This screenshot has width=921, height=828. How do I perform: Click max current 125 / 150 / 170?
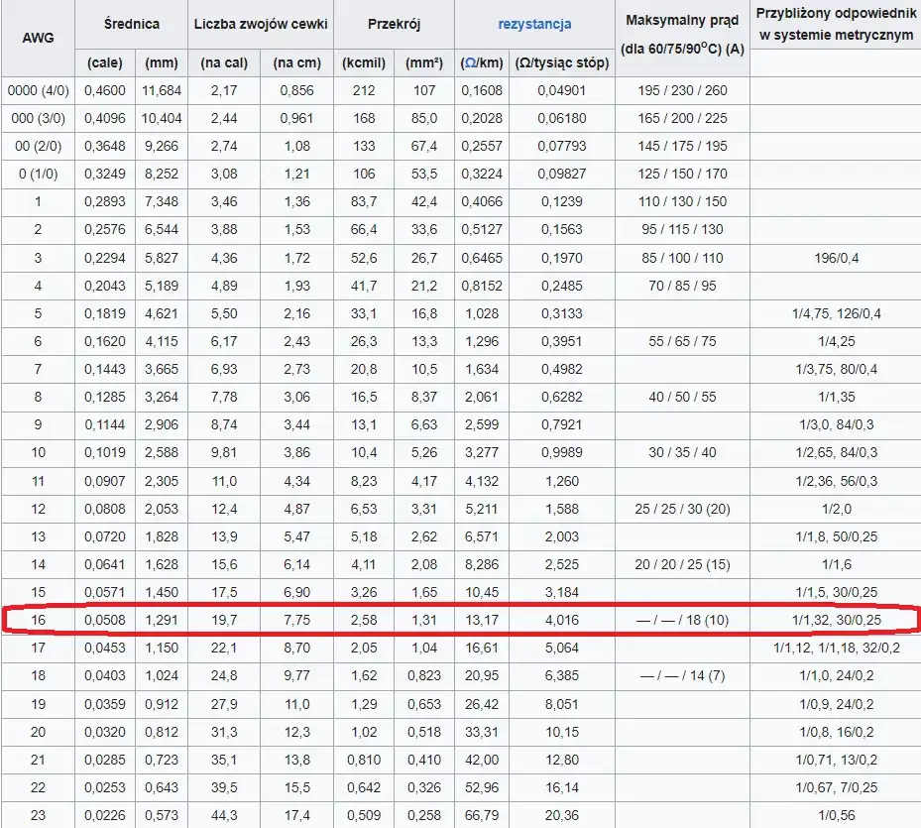pos(682,174)
